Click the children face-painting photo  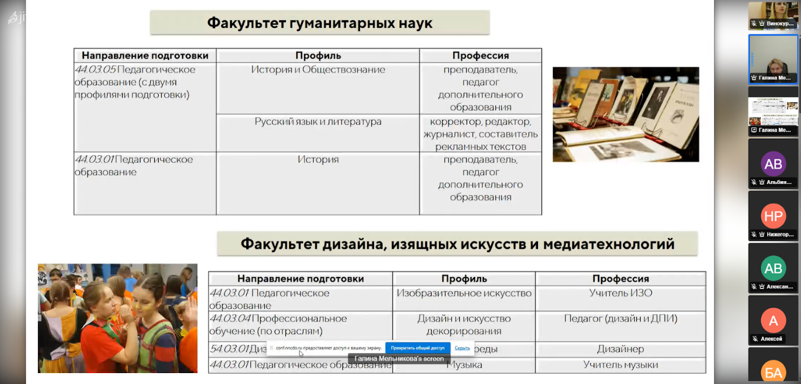(x=117, y=318)
